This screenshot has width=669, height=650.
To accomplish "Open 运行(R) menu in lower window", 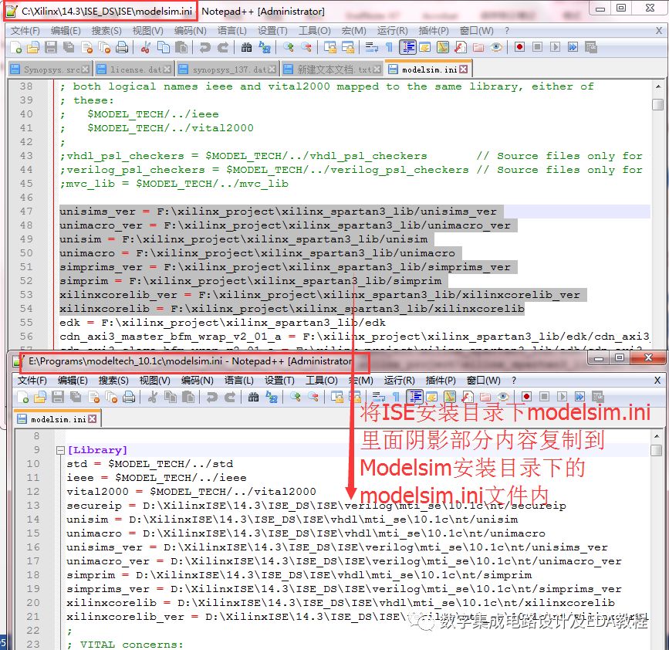I will pyautogui.click(x=400, y=381).
